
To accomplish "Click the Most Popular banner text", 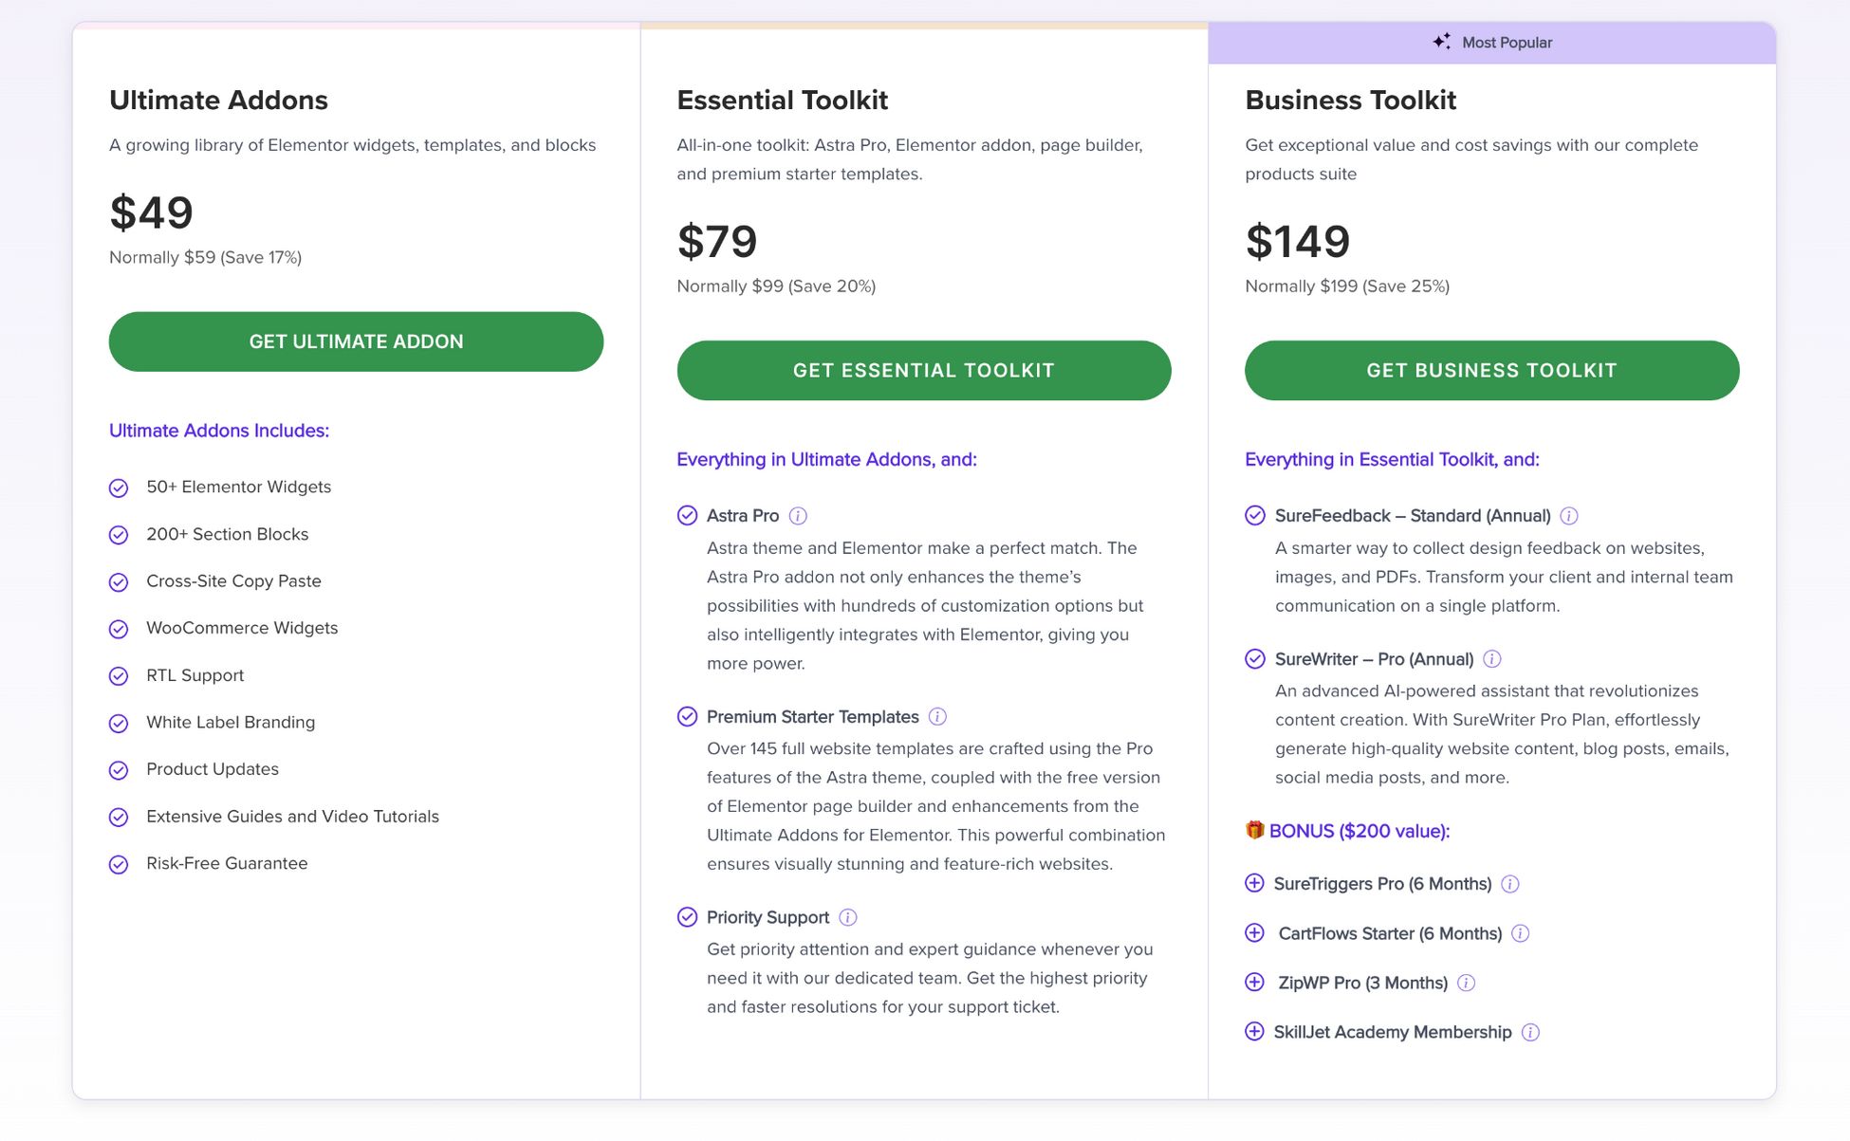I will tap(1507, 43).
